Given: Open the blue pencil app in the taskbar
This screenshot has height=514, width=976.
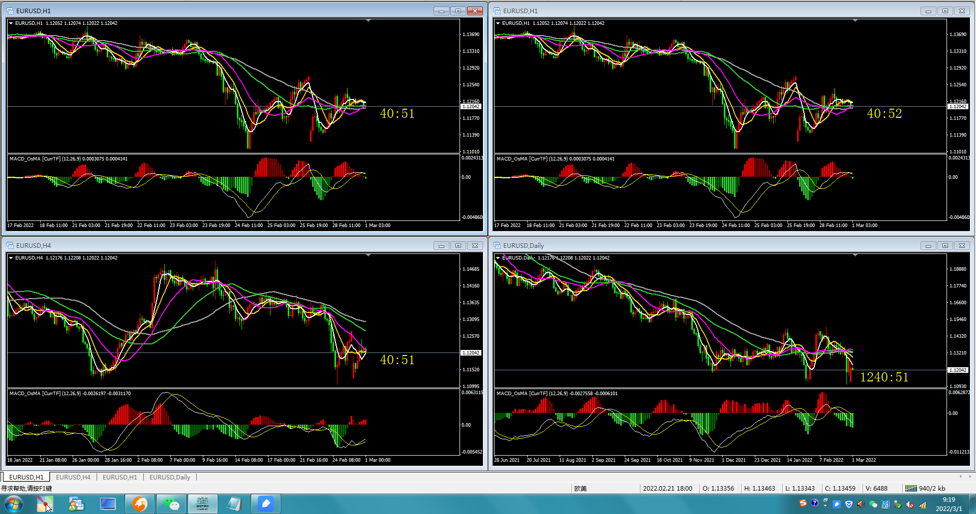Looking at the screenshot, I should click(x=266, y=504).
